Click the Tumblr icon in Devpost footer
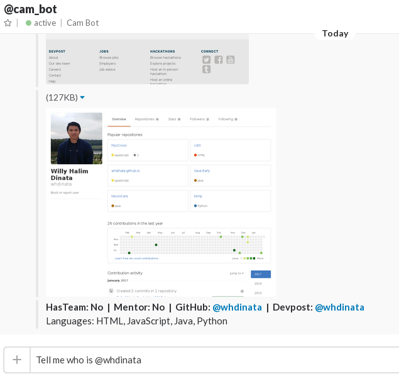 point(206,69)
